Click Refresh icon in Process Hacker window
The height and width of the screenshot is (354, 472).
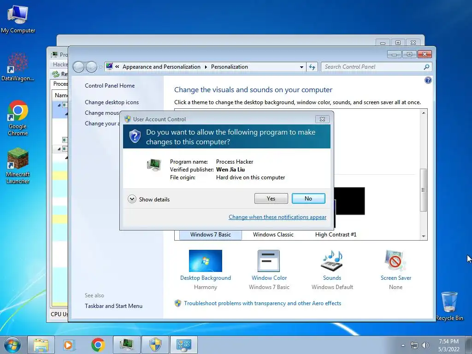56,74
